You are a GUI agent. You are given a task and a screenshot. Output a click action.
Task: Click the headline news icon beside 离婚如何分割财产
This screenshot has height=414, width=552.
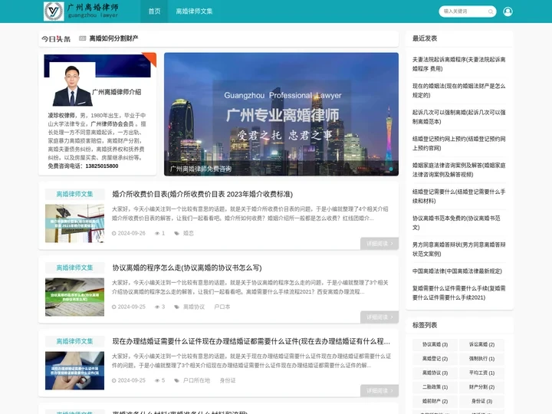click(x=82, y=38)
